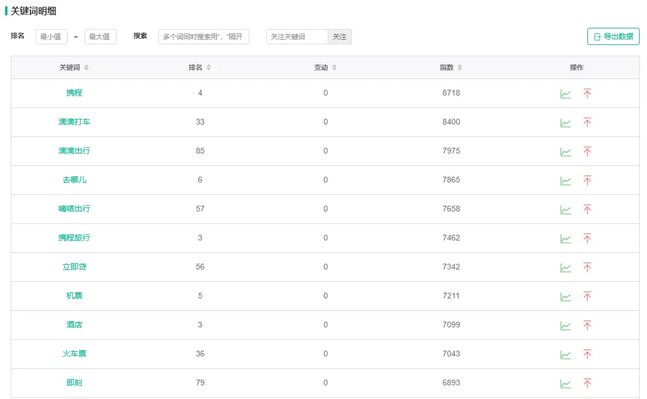Open the 酒店 keyword link
The width and height of the screenshot is (647, 399).
click(x=74, y=325)
